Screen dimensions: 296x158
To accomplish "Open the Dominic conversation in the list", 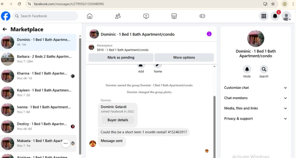I will [38, 42].
